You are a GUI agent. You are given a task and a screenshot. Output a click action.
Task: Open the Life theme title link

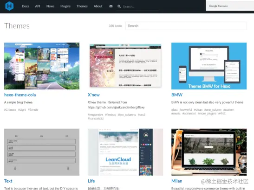coord(91,181)
